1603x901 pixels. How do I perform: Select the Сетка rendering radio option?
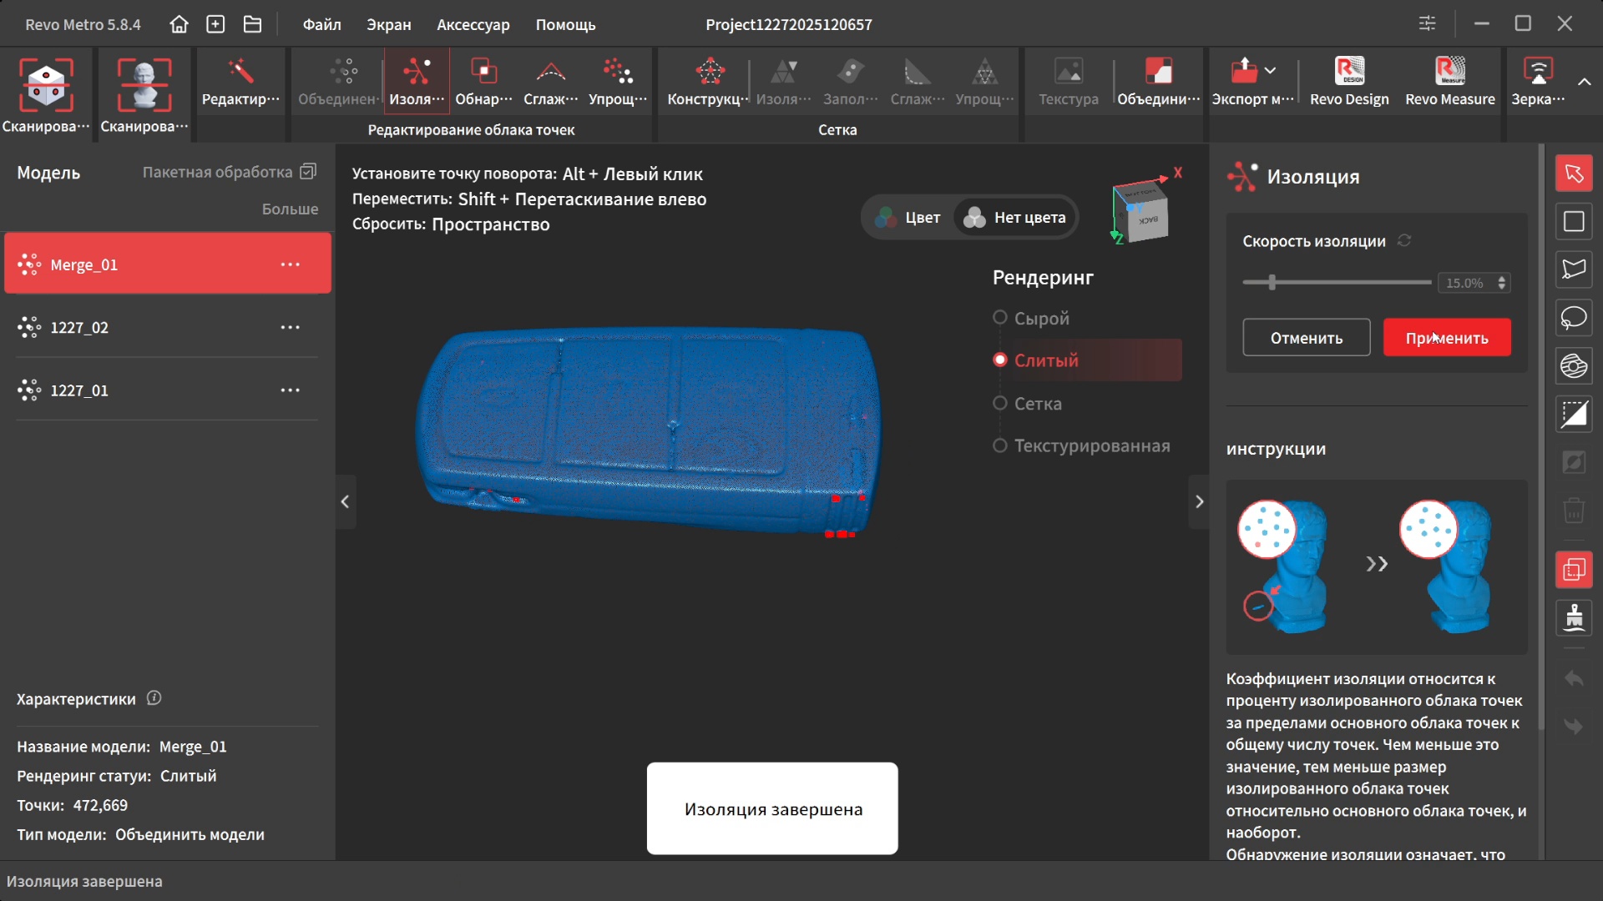(999, 403)
